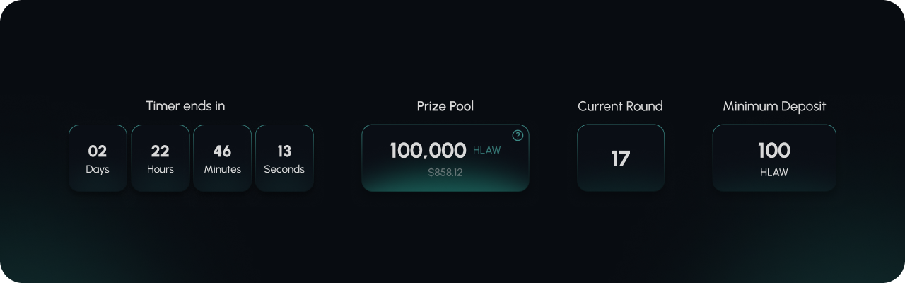Image resolution: width=905 pixels, height=283 pixels.
Task: Click the Hours label in the timer
Action: (x=160, y=169)
